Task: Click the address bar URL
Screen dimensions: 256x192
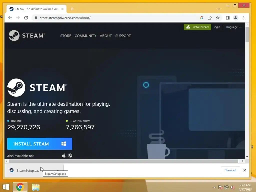Action: [x=65, y=18]
